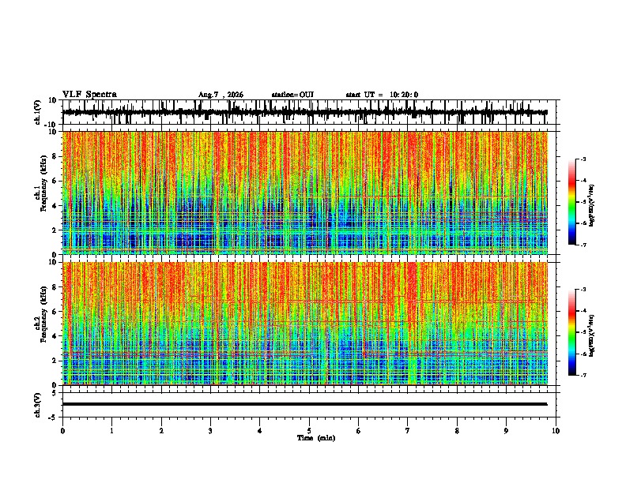Click the "Time (min)" axis label
Screen dimensions: 626x483
316,438
